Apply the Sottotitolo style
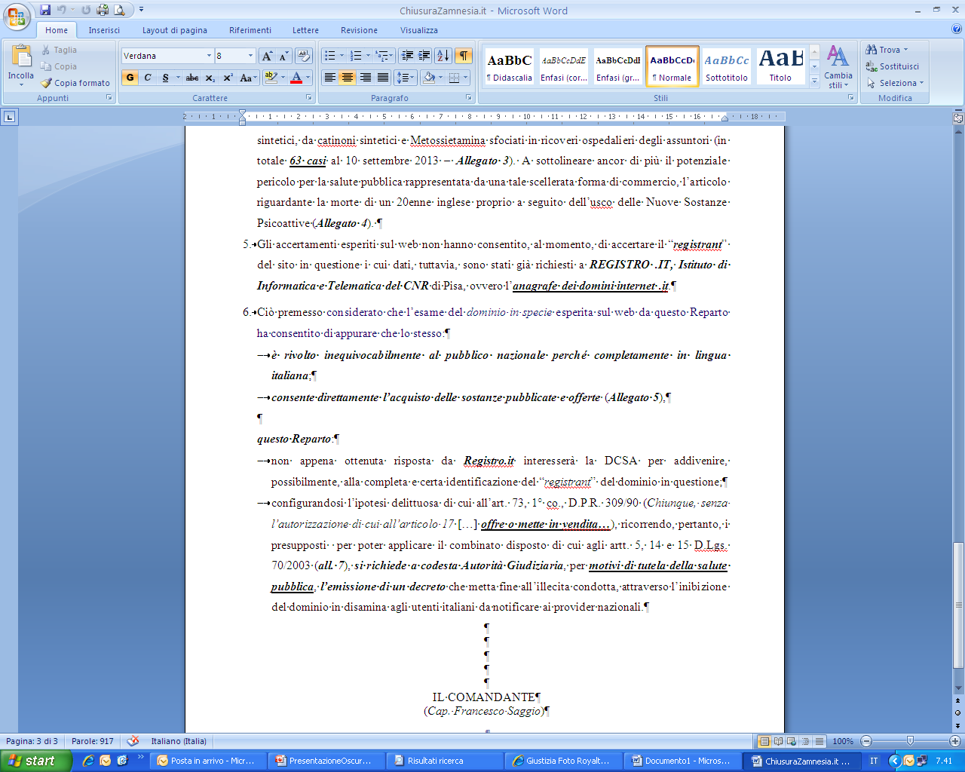965x772 pixels. tap(727, 66)
